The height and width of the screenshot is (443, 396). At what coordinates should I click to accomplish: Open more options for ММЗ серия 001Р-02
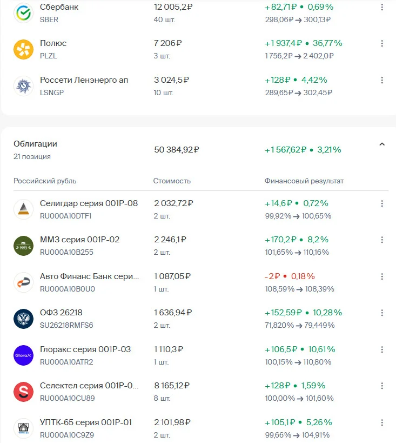coord(382,240)
